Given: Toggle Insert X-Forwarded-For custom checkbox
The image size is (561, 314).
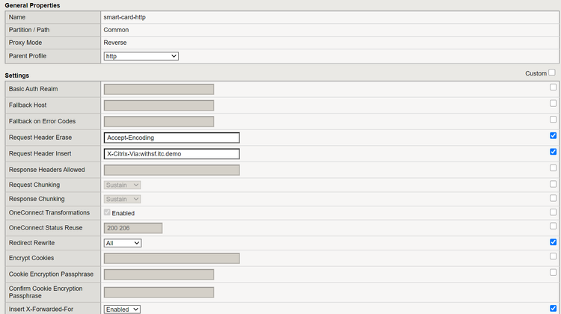Looking at the screenshot, I should tap(553, 308).
